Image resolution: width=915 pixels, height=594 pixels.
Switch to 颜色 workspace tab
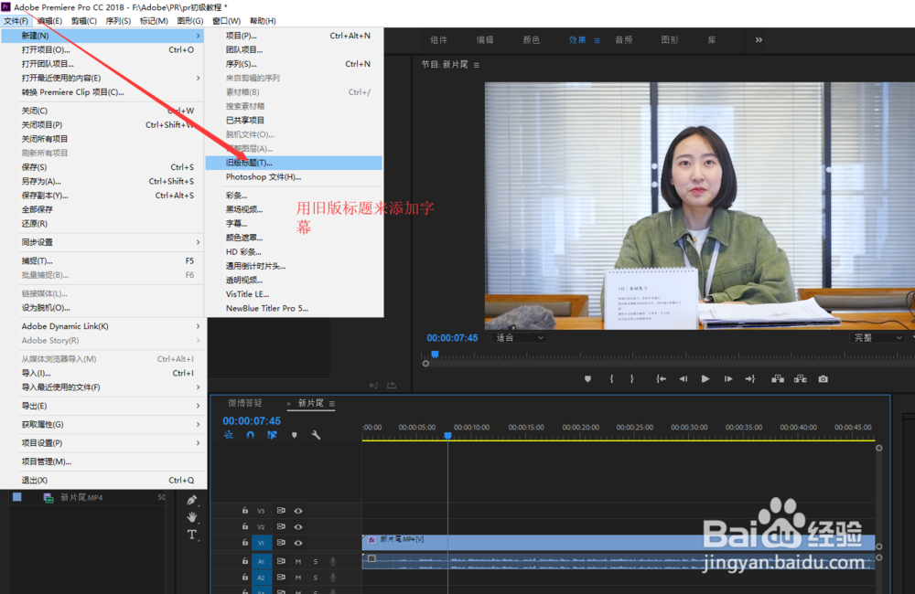click(x=531, y=40)
